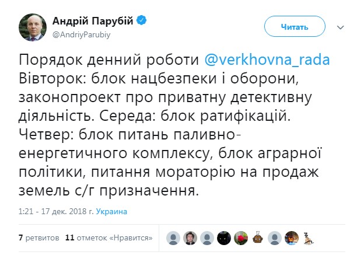Click the tweet text about Порядок денний
The width and height of the screenshot is (364, 255).
click(x=169, y=126)
